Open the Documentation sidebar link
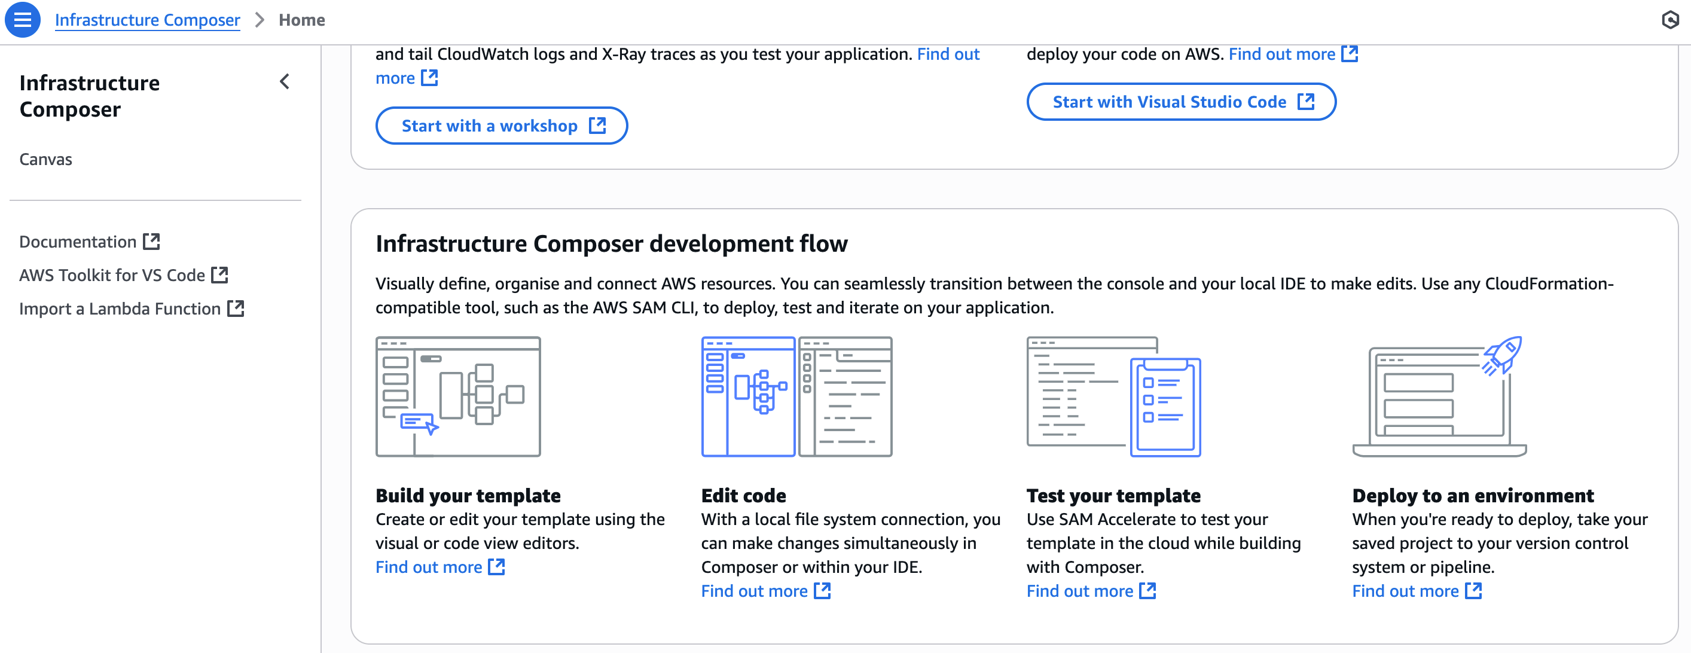Image resolution: width=1691 pixels, height=653 pixels. coord(78,242)
